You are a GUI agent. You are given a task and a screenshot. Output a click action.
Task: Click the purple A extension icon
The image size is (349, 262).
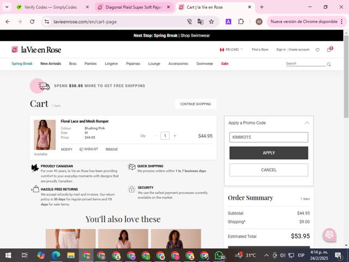click(228, 22)
